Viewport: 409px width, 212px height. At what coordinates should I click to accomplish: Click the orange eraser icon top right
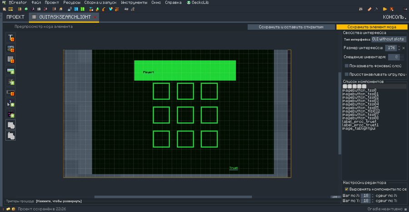pyautogui.click(x=369, y=9)
